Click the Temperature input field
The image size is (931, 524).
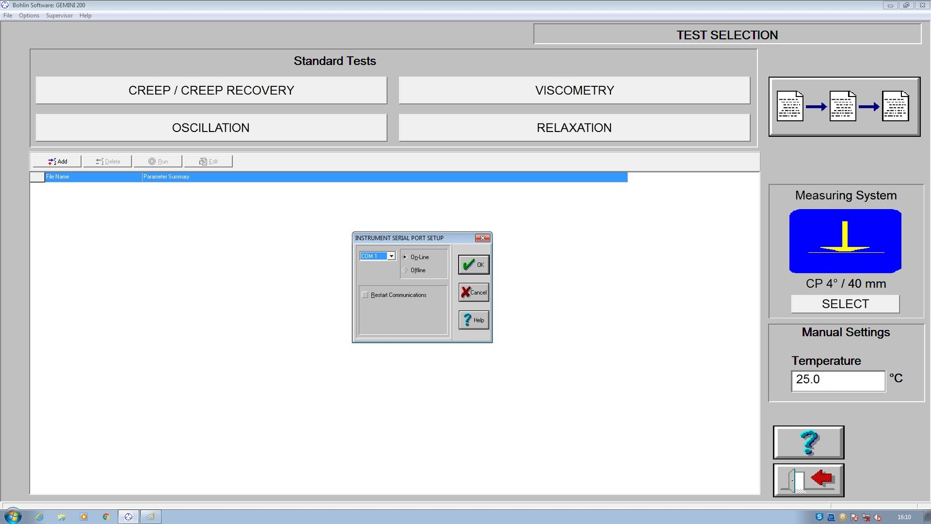coord(837,380)
